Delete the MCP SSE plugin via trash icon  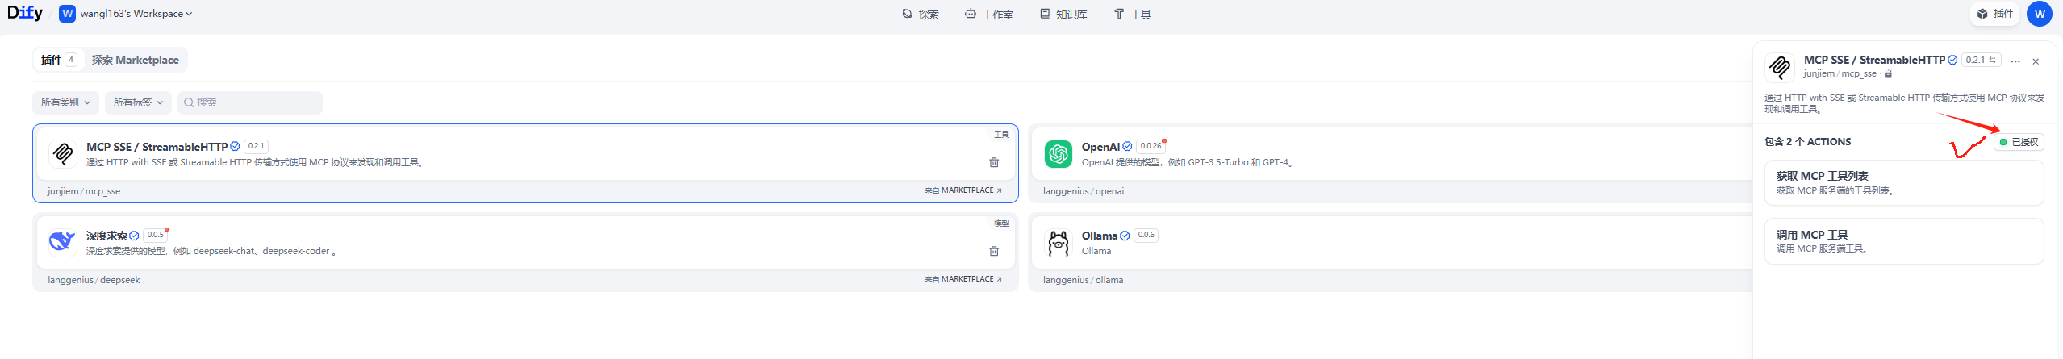click(x=994, y=162)
